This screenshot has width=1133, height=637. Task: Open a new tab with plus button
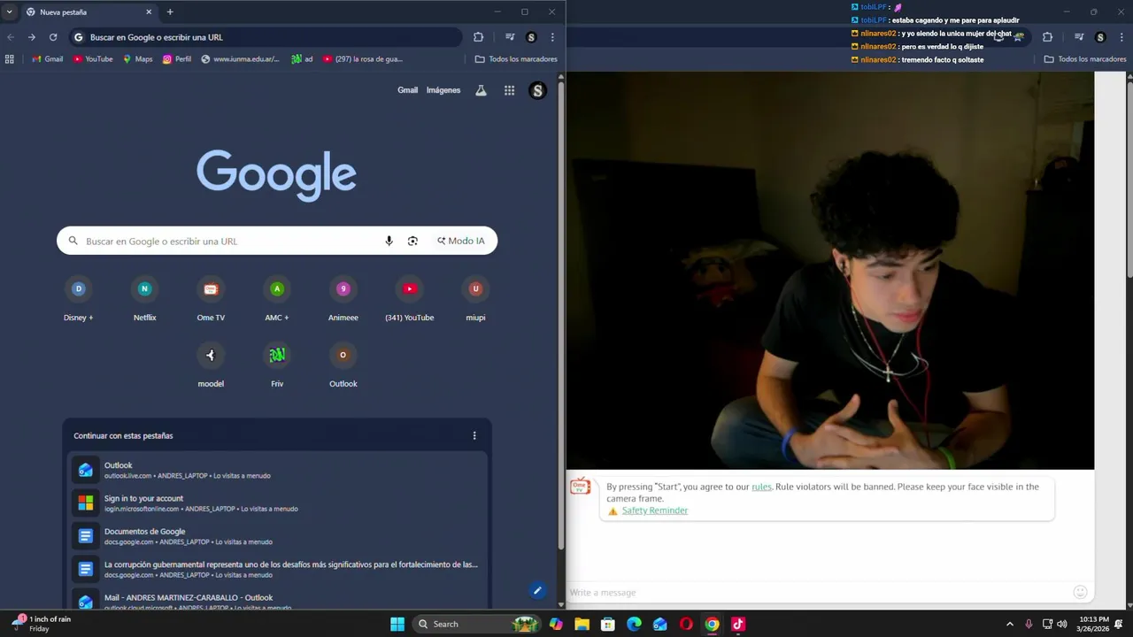coord(170,12)
